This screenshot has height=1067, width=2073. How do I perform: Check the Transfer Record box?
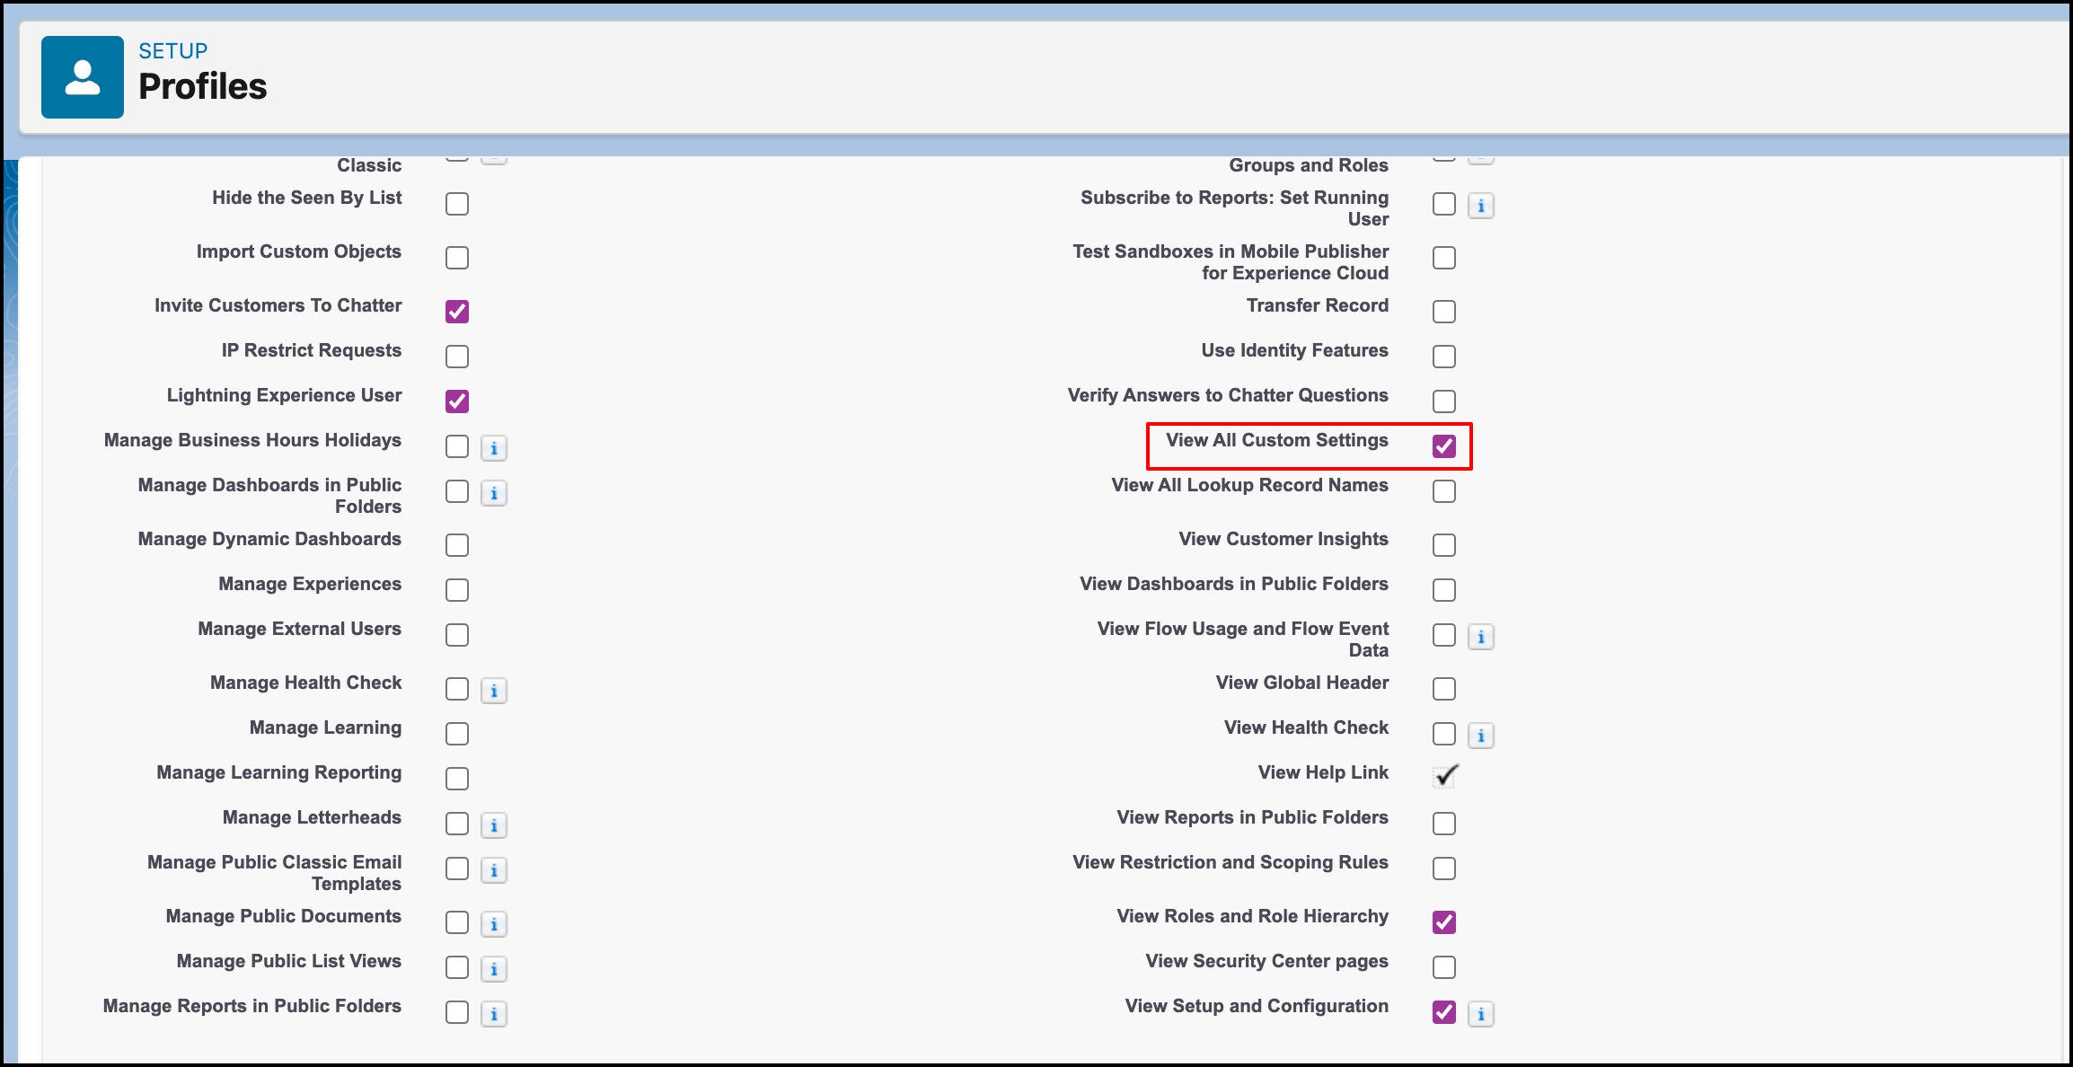click(x=1443, y=312)
